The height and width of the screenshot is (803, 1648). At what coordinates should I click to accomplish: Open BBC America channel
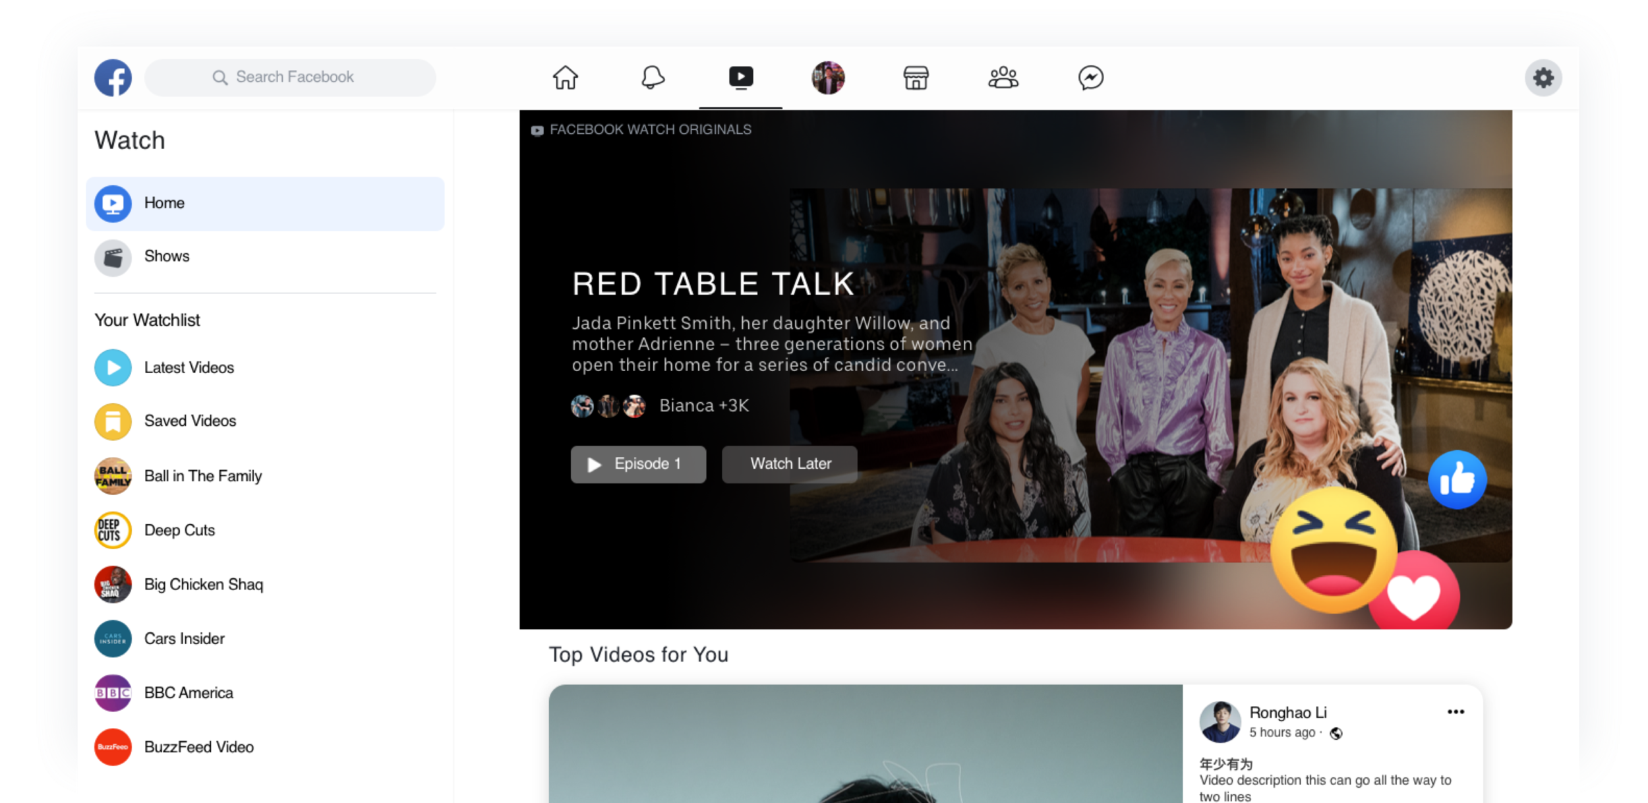tap(265, 693)
